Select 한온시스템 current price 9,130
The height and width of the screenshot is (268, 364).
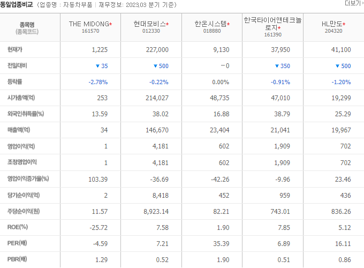(x=221, y=50)
